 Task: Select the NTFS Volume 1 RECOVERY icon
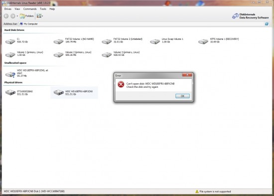click(x=203, y=41)
